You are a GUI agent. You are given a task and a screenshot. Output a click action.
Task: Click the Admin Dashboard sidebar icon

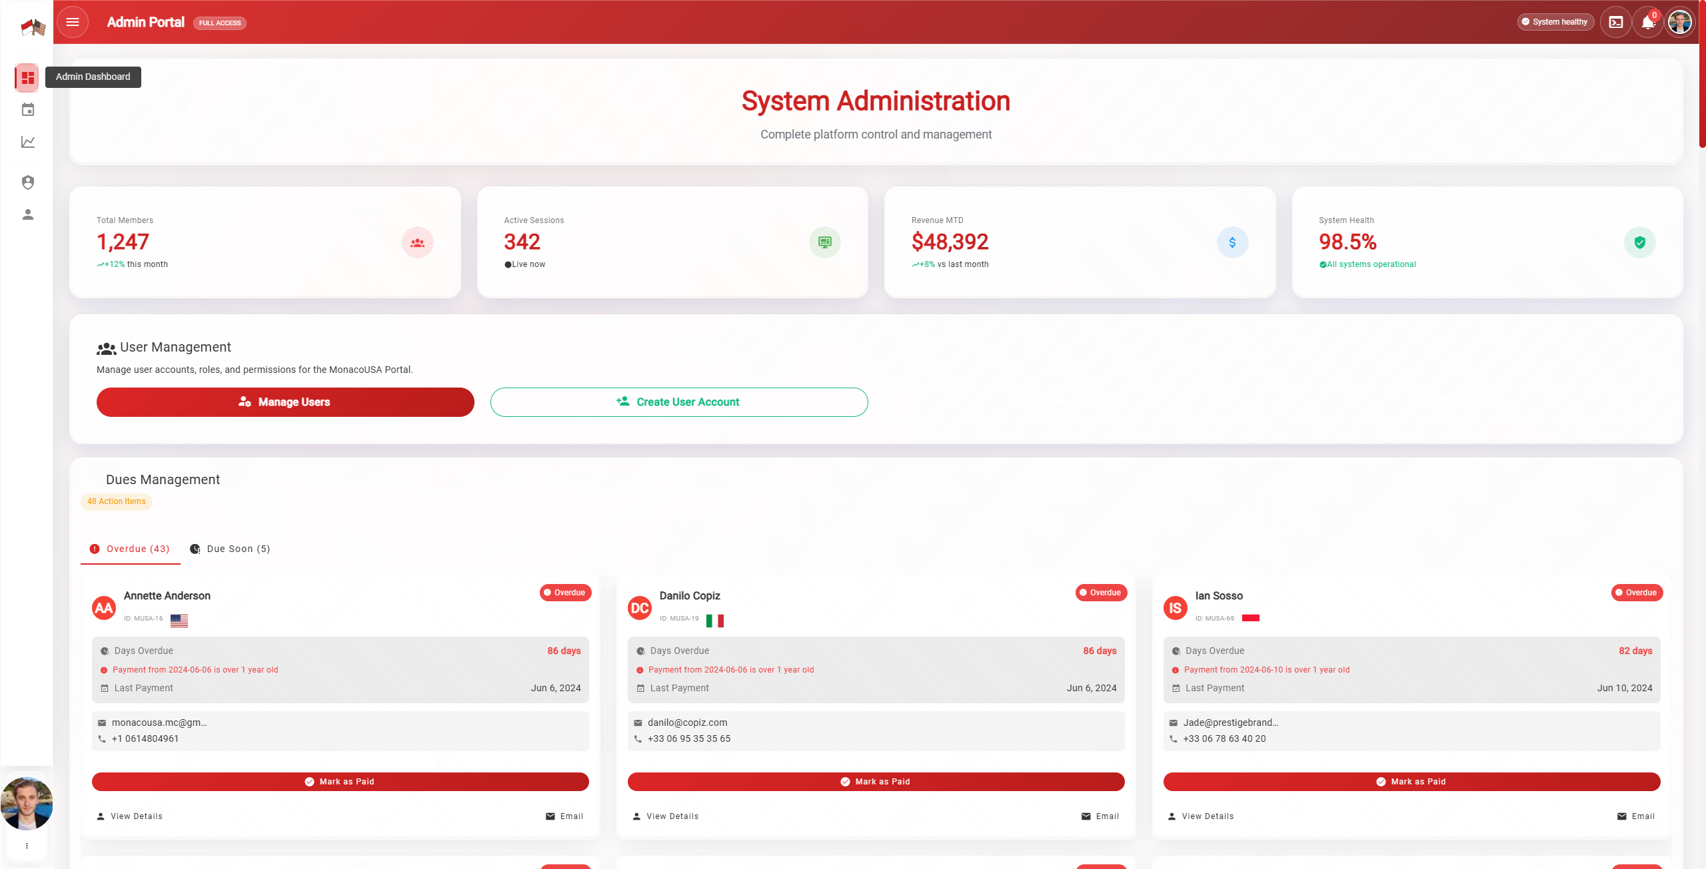[27, 78]
